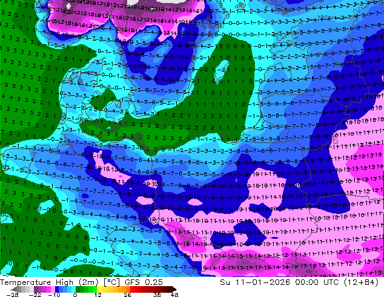Click the '[°C]' unit label
Screen dimensions: 384x297
(x=111, y=282)
